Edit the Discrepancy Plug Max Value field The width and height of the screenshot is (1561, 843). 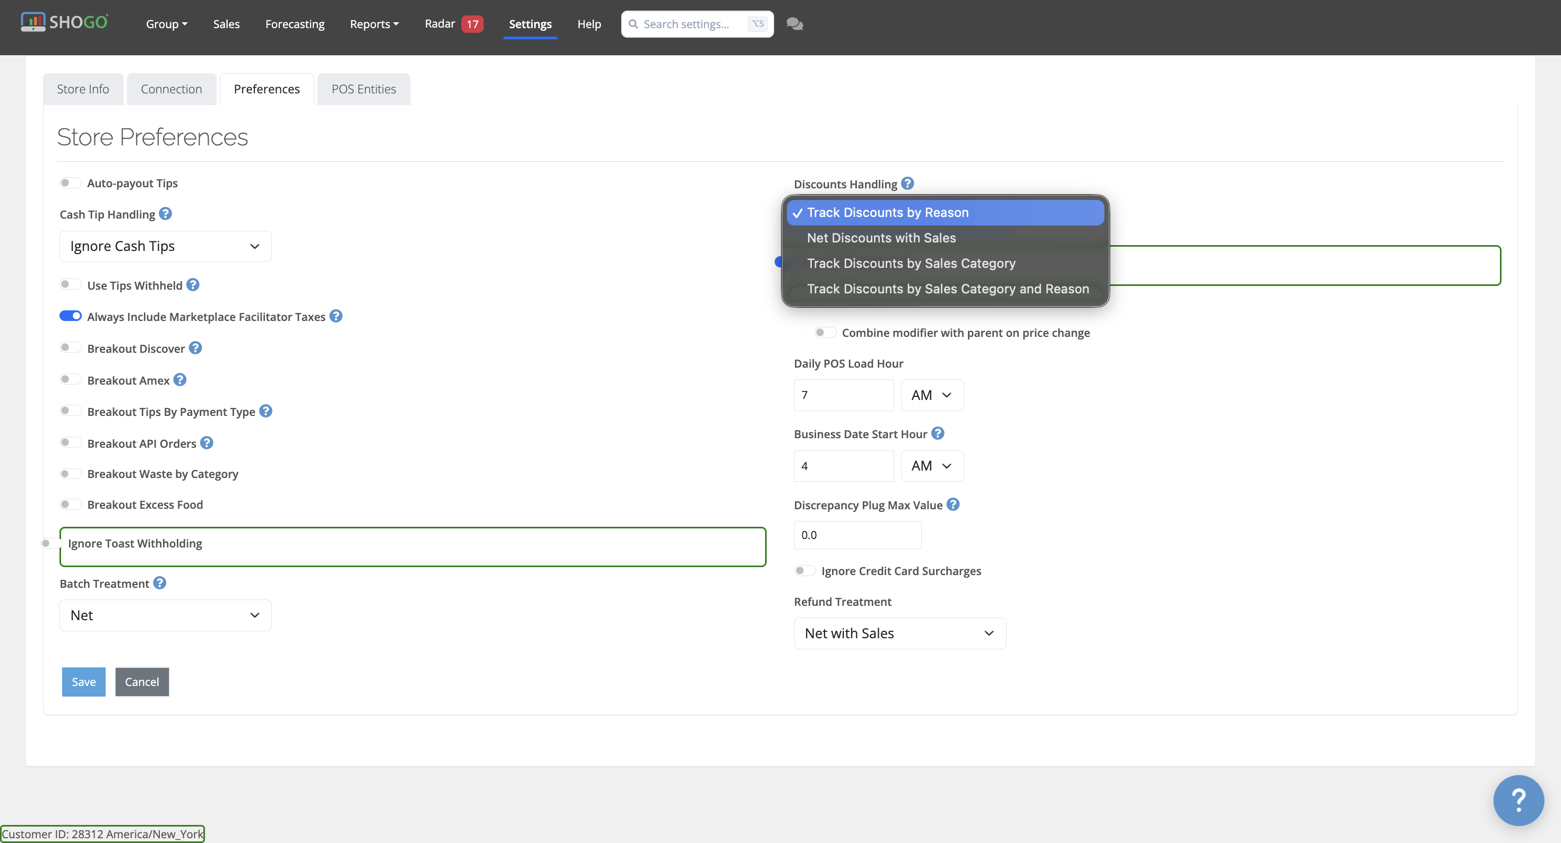[857, 535]
